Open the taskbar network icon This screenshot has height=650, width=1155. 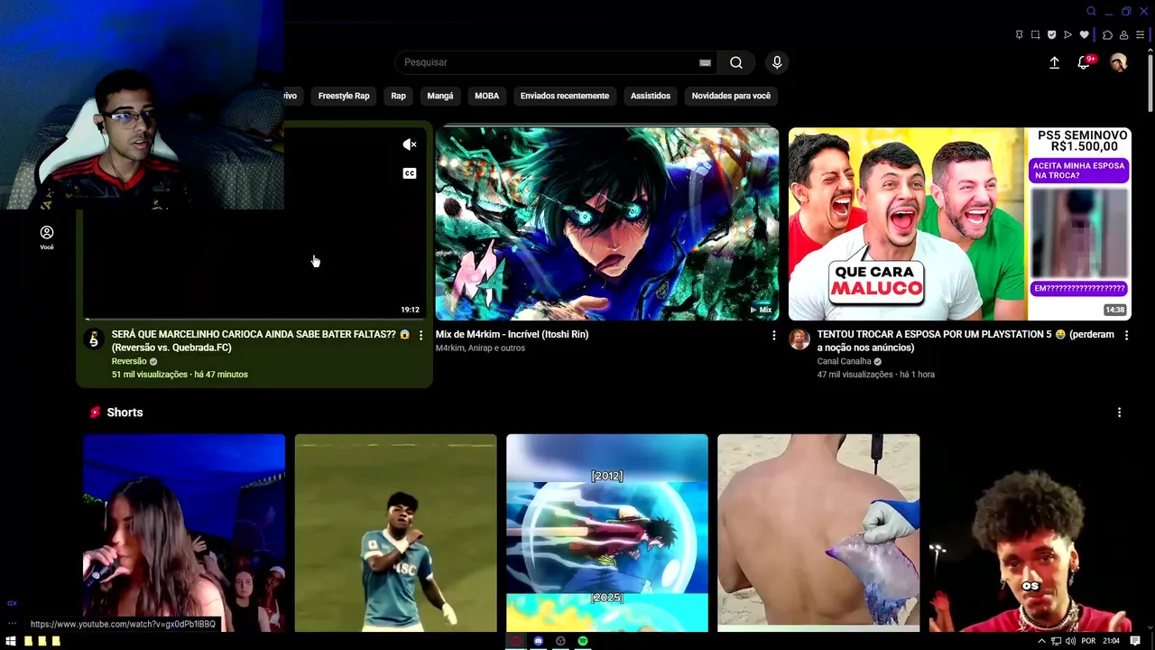(1056, 641)
